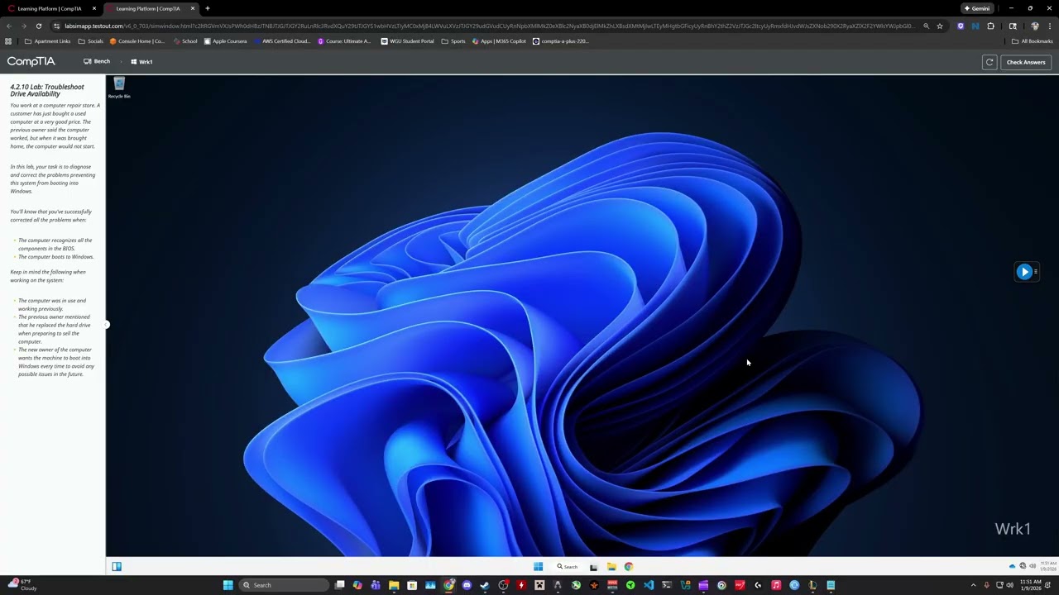Switch to the Wrk1 view

tap(141, 61)
